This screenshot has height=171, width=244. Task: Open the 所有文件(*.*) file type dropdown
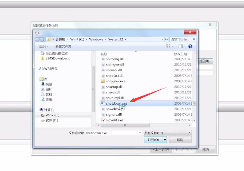point(168,133)
